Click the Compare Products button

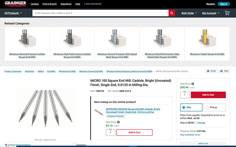coord(116,116)
